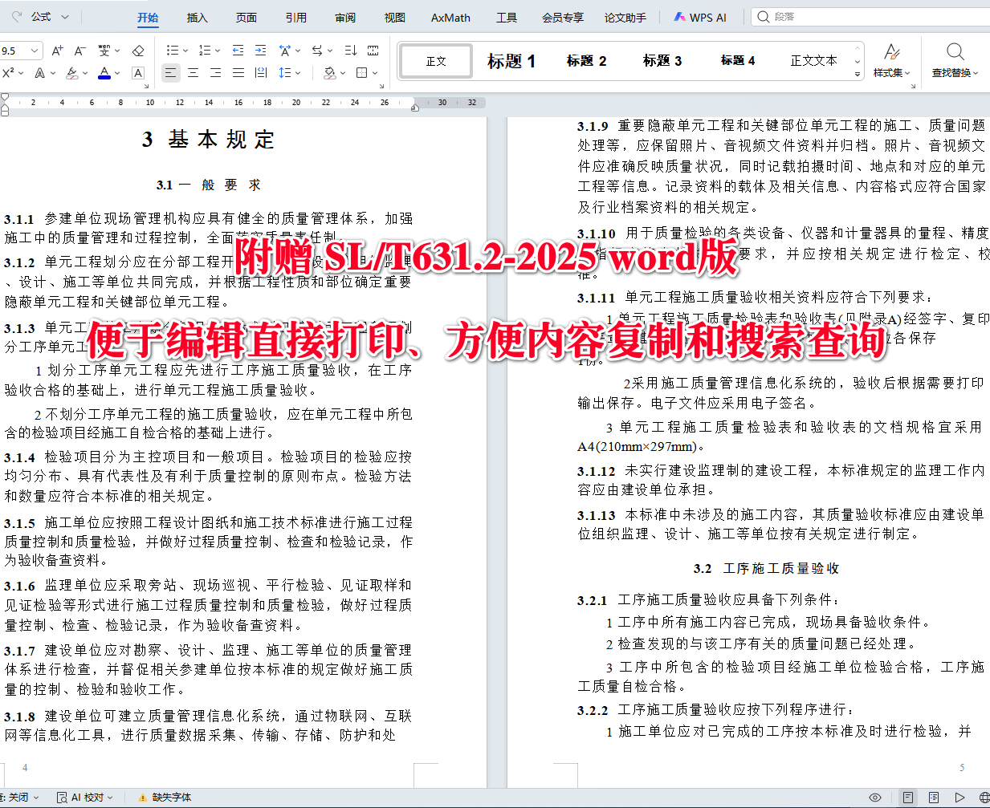Clear formatting with the eraser icon
990x808 pixels.
pyautogui.click(x=138, y=51)
